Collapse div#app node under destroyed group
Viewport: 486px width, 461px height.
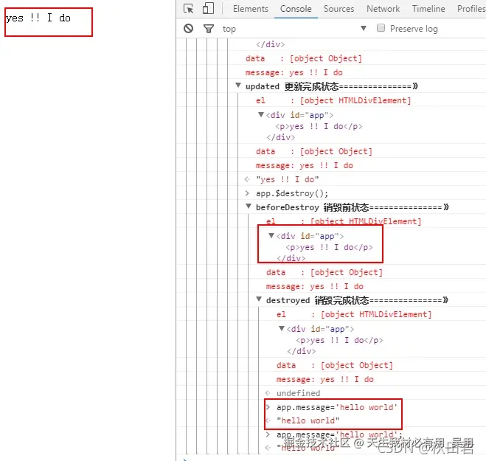pos(282,328)
